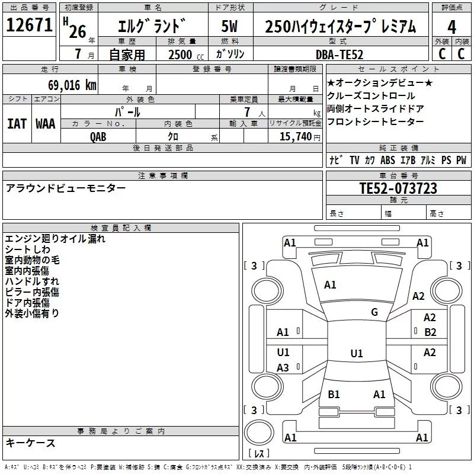This screenshot has height=474, width=474.
Task: Click the U1 dent mark on the roof
Action: coord(356,354)
